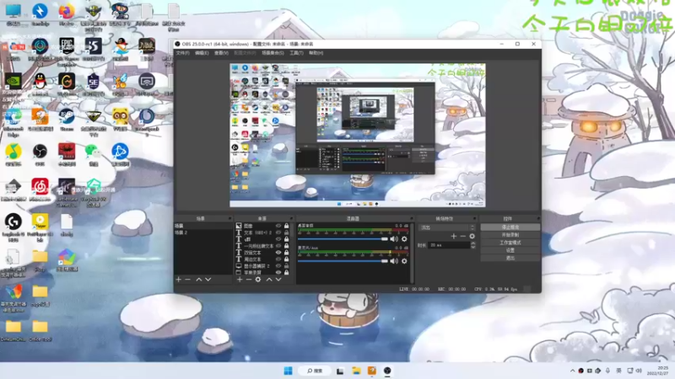Image resolution: width=675 pixels, height=379 pixels.
Task: Toggle the lock on the 显示器捕获 2 source
Action: coord(286,266)
